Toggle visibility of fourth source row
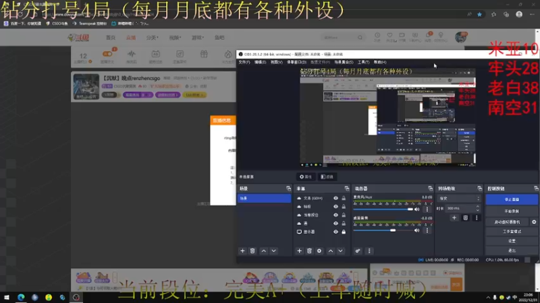 pos(335,224)
